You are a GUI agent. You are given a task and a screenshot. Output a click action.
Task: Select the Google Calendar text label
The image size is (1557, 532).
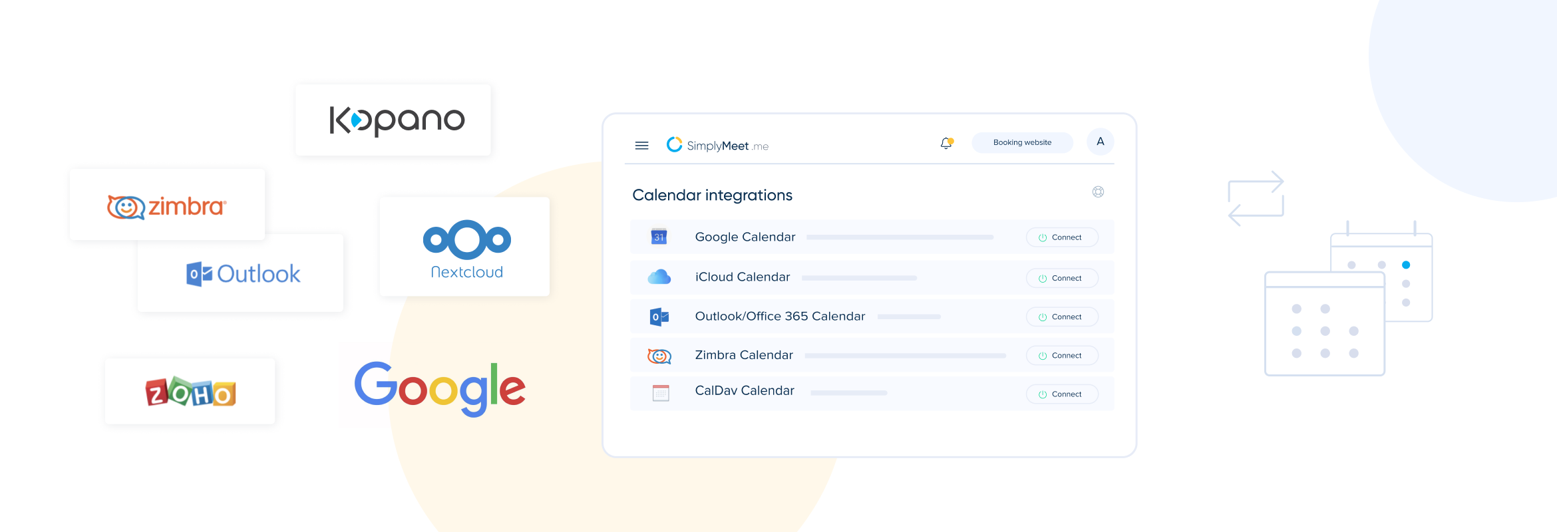(745, 237)
